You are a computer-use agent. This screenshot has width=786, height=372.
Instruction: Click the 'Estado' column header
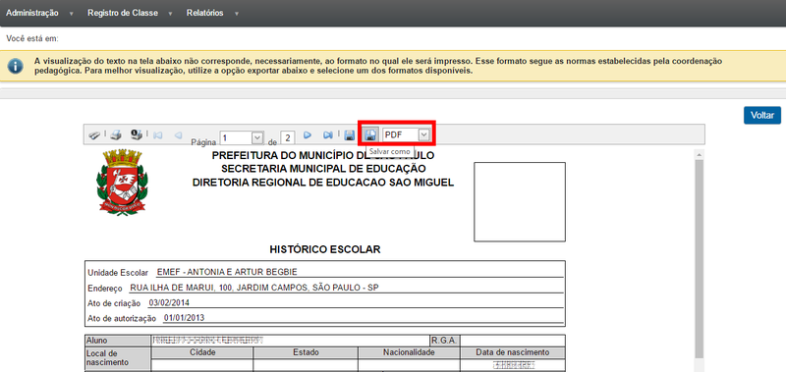click(x=306, y=352)
